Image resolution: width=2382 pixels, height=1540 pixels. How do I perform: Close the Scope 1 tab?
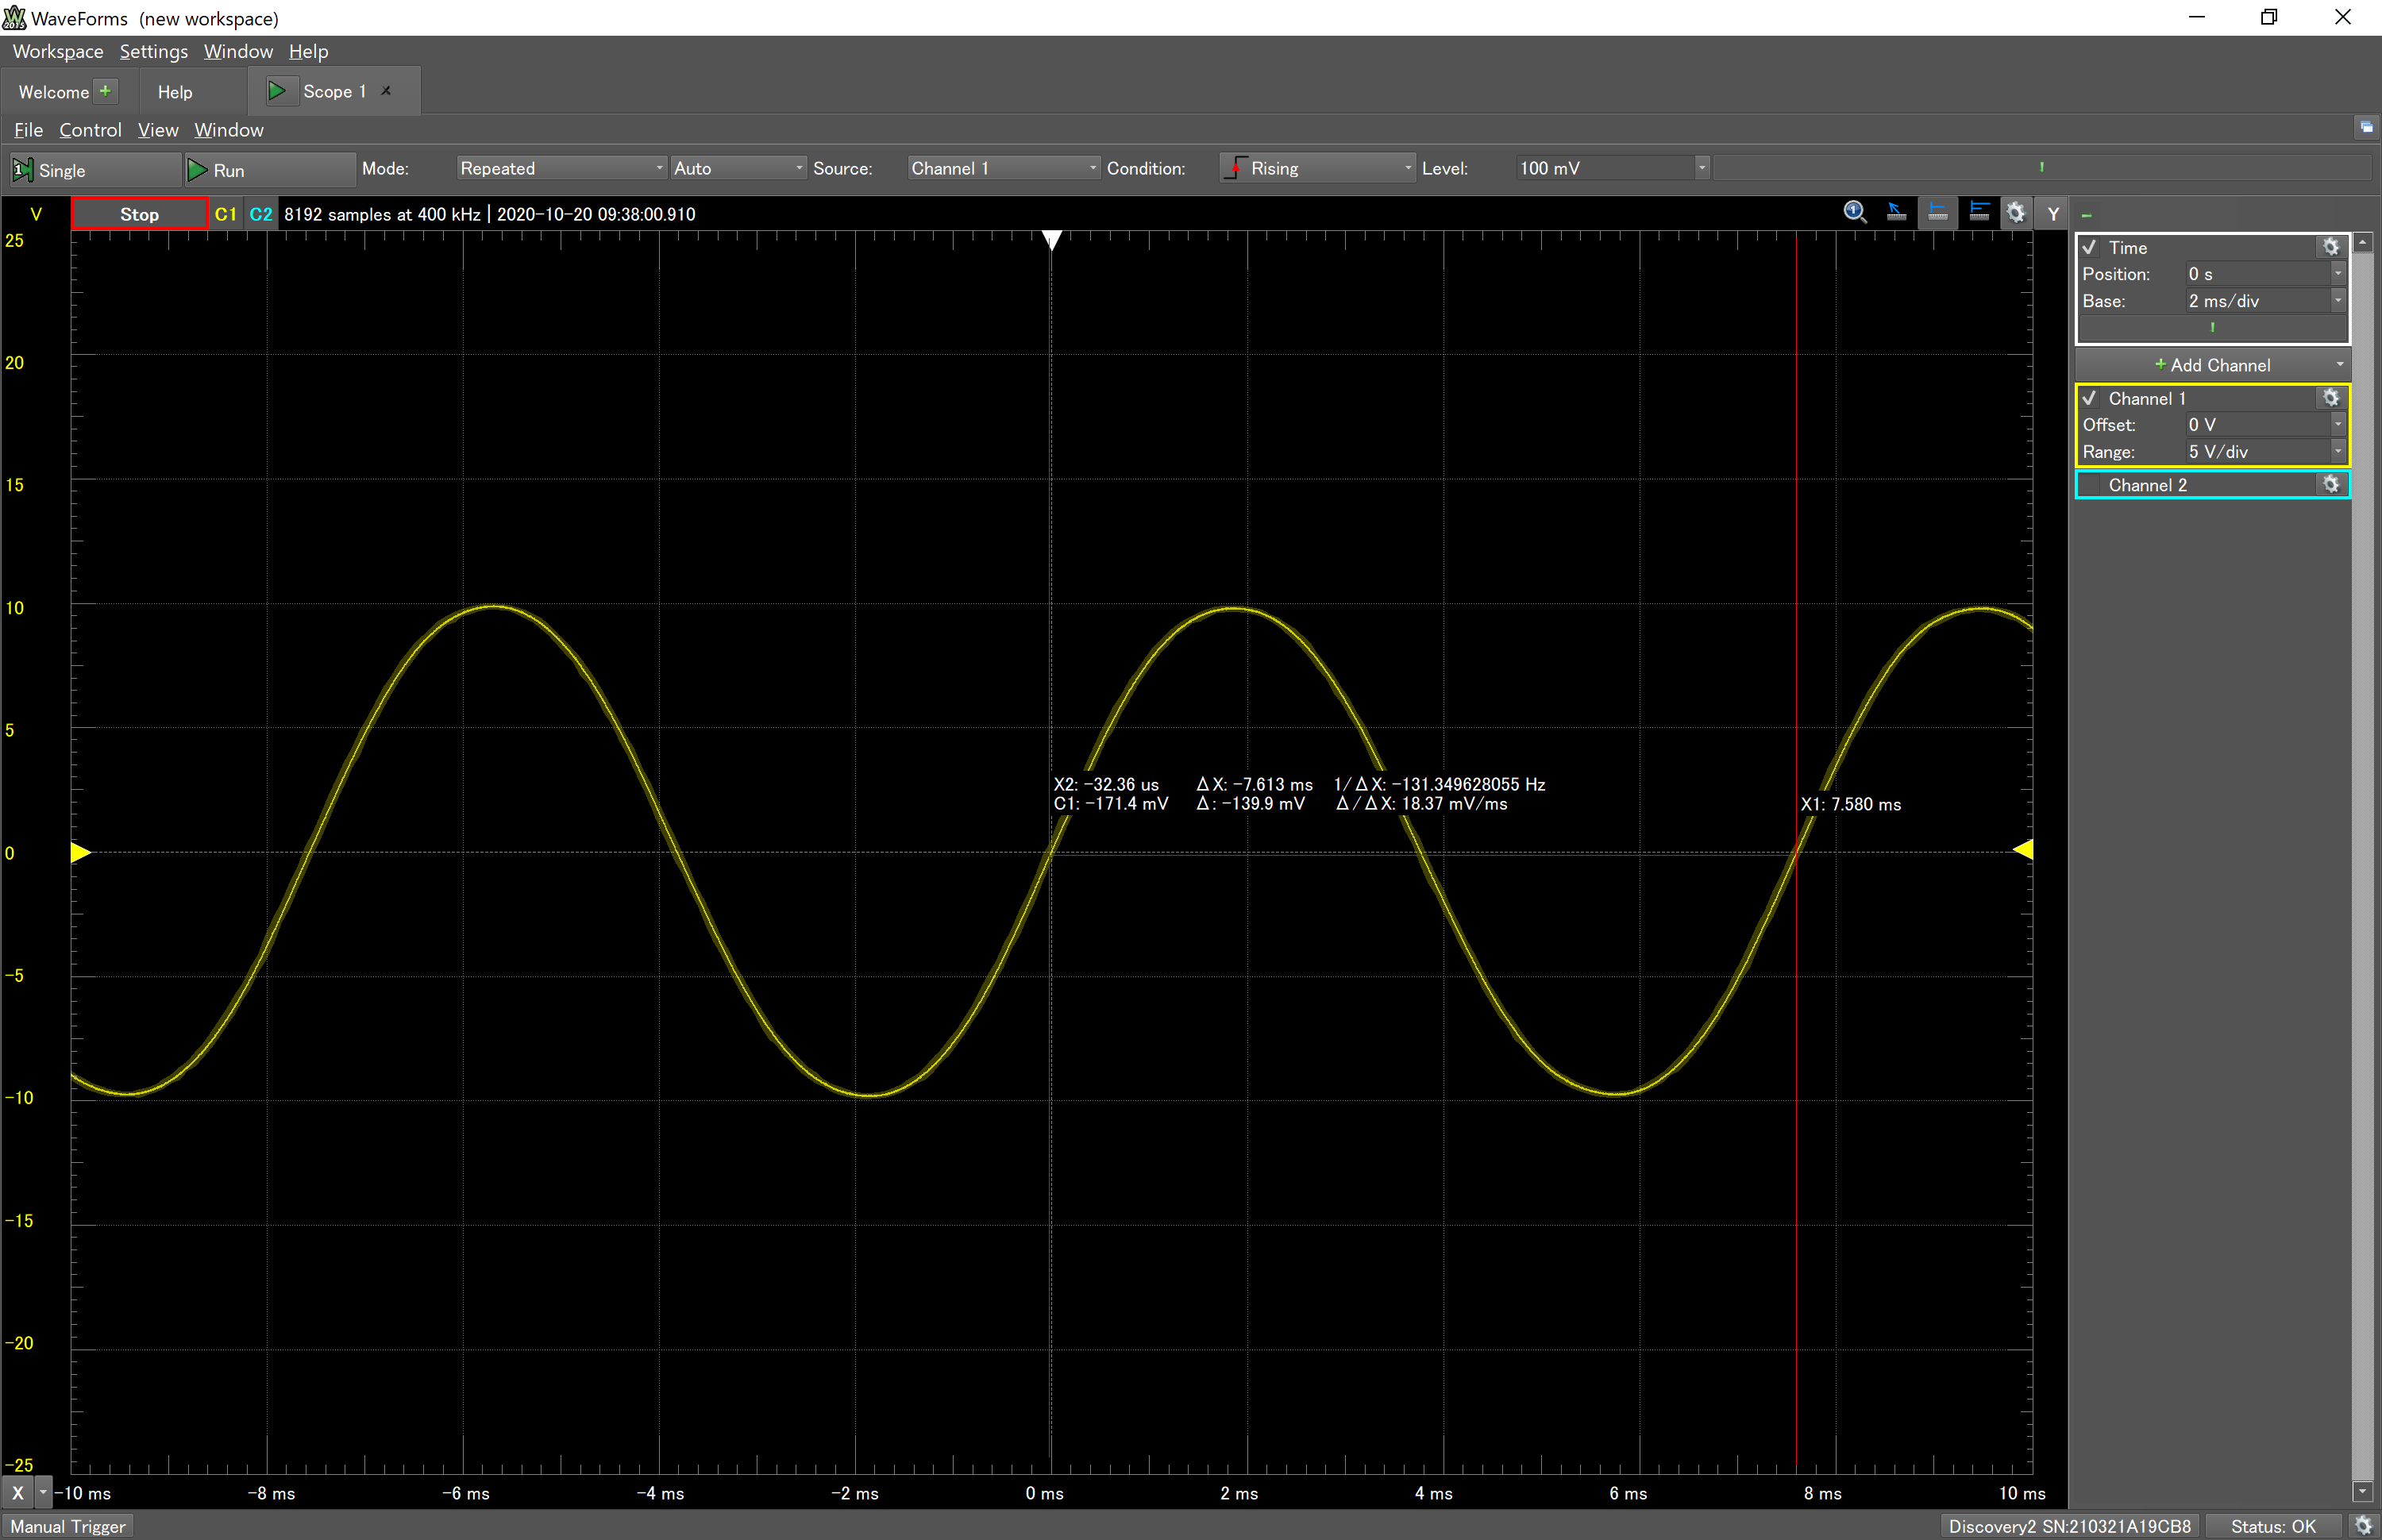[386, 91]
